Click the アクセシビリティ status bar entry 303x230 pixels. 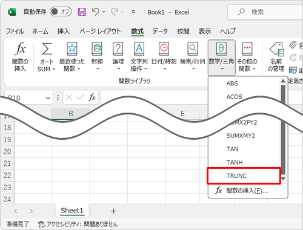pos(78,224)
